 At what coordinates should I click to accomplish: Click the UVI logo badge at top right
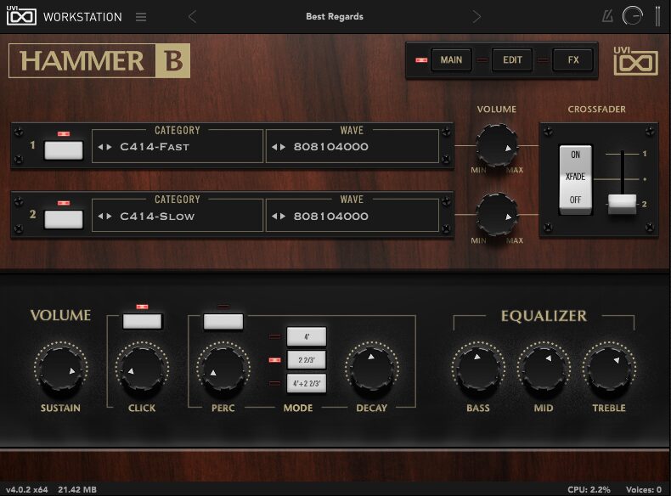click(x=636, y=62)
